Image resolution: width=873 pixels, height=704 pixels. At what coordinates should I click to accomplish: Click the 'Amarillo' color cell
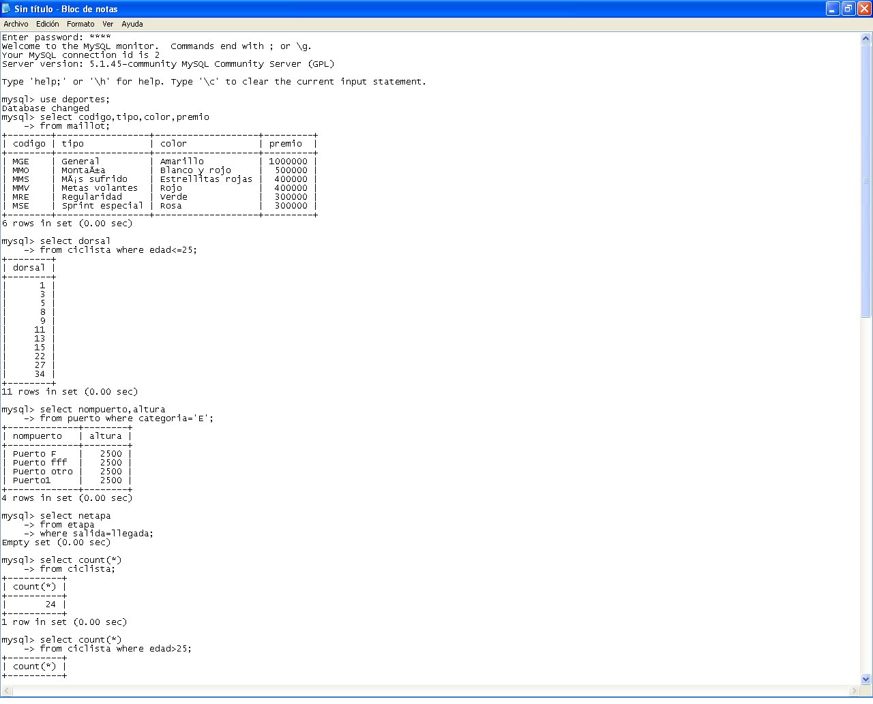tap(182, 162)
